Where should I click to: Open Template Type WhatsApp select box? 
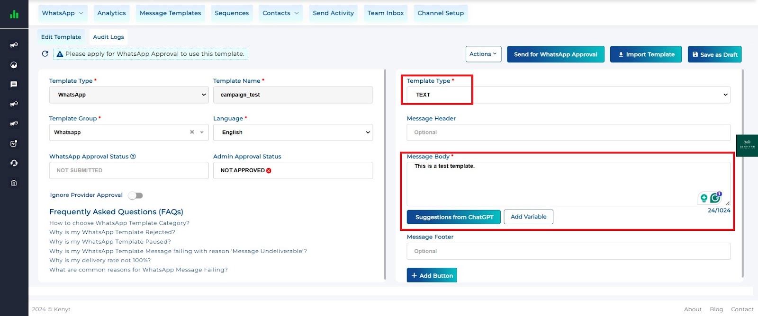pos(129,95)
